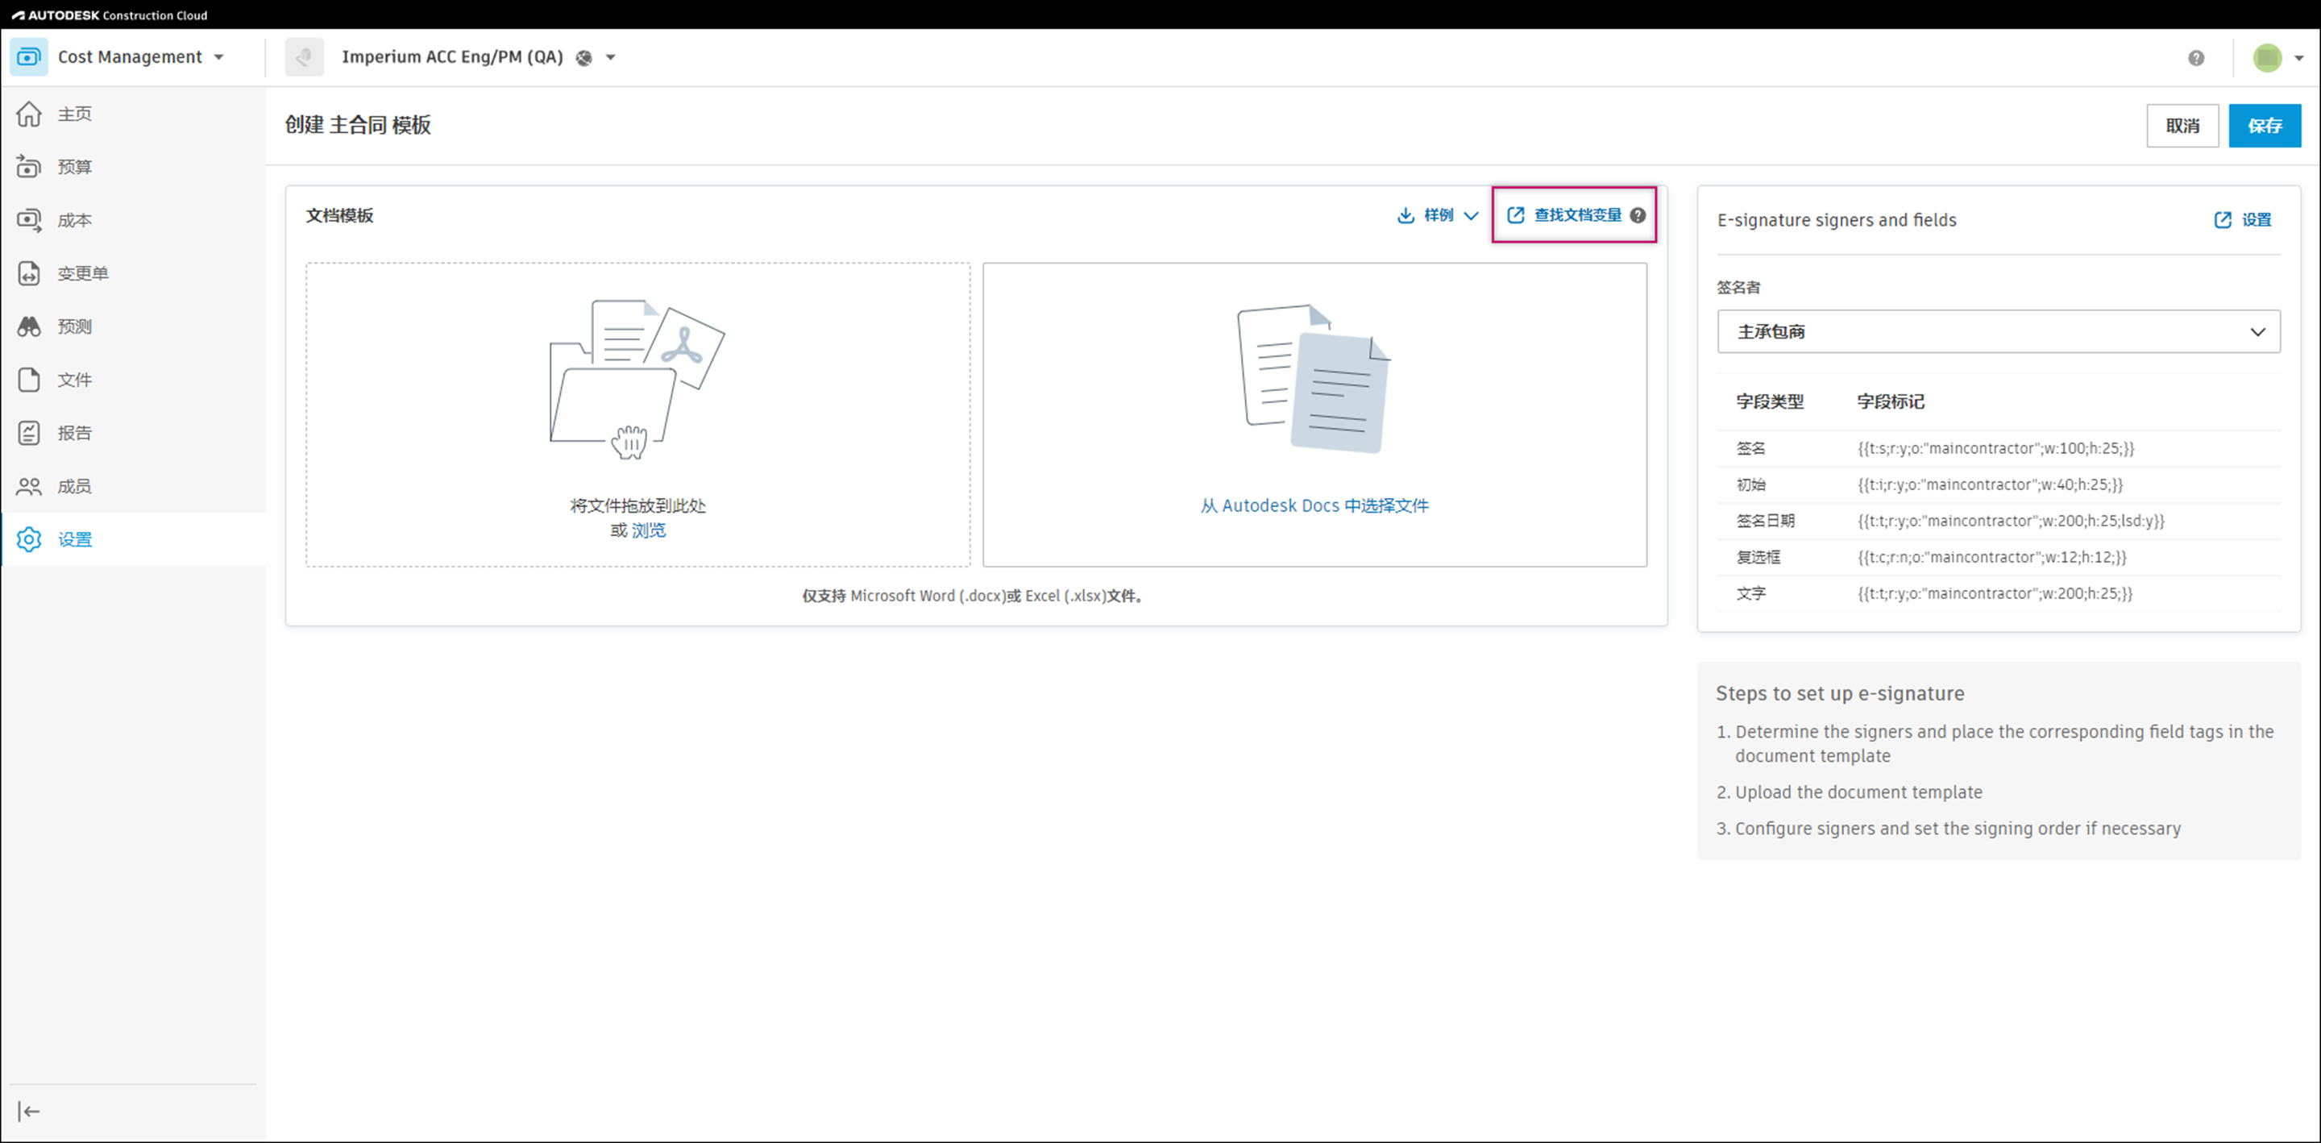Click the 取消 cancel button

(2182, 127)
